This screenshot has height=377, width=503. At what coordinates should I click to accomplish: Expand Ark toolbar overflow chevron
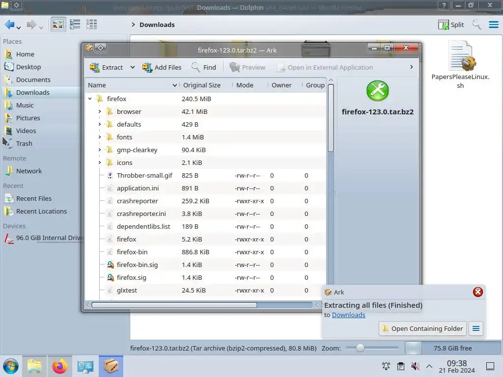coord(412,67)
